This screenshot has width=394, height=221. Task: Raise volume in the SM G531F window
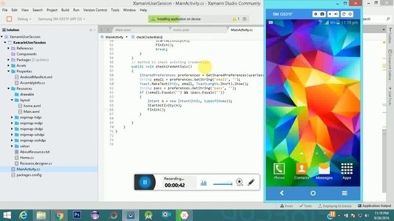point(336,14)
